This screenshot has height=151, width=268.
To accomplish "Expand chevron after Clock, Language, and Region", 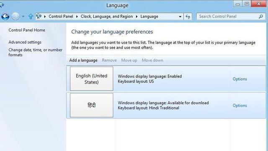I will [137, 17].
